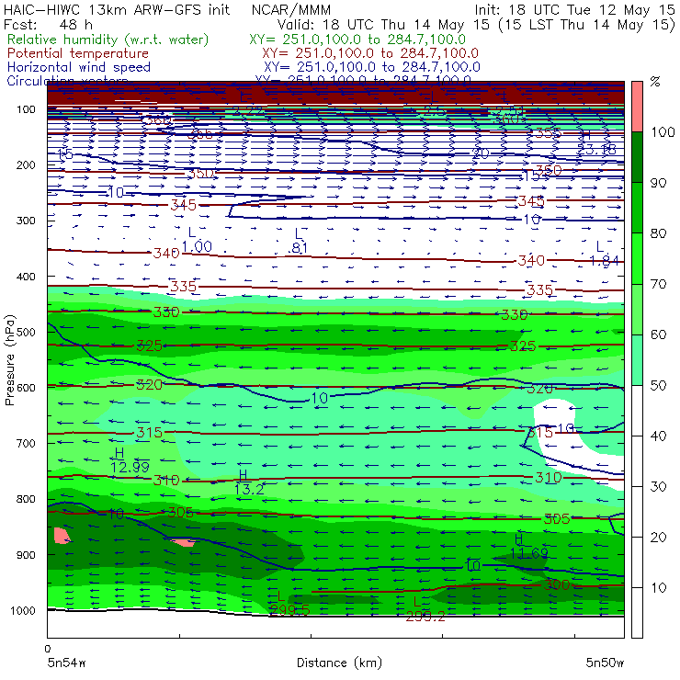The image size is (680, 680).
Task: Click the 80–90% green colorbar swatch
Action: click(x=637, y=208)
